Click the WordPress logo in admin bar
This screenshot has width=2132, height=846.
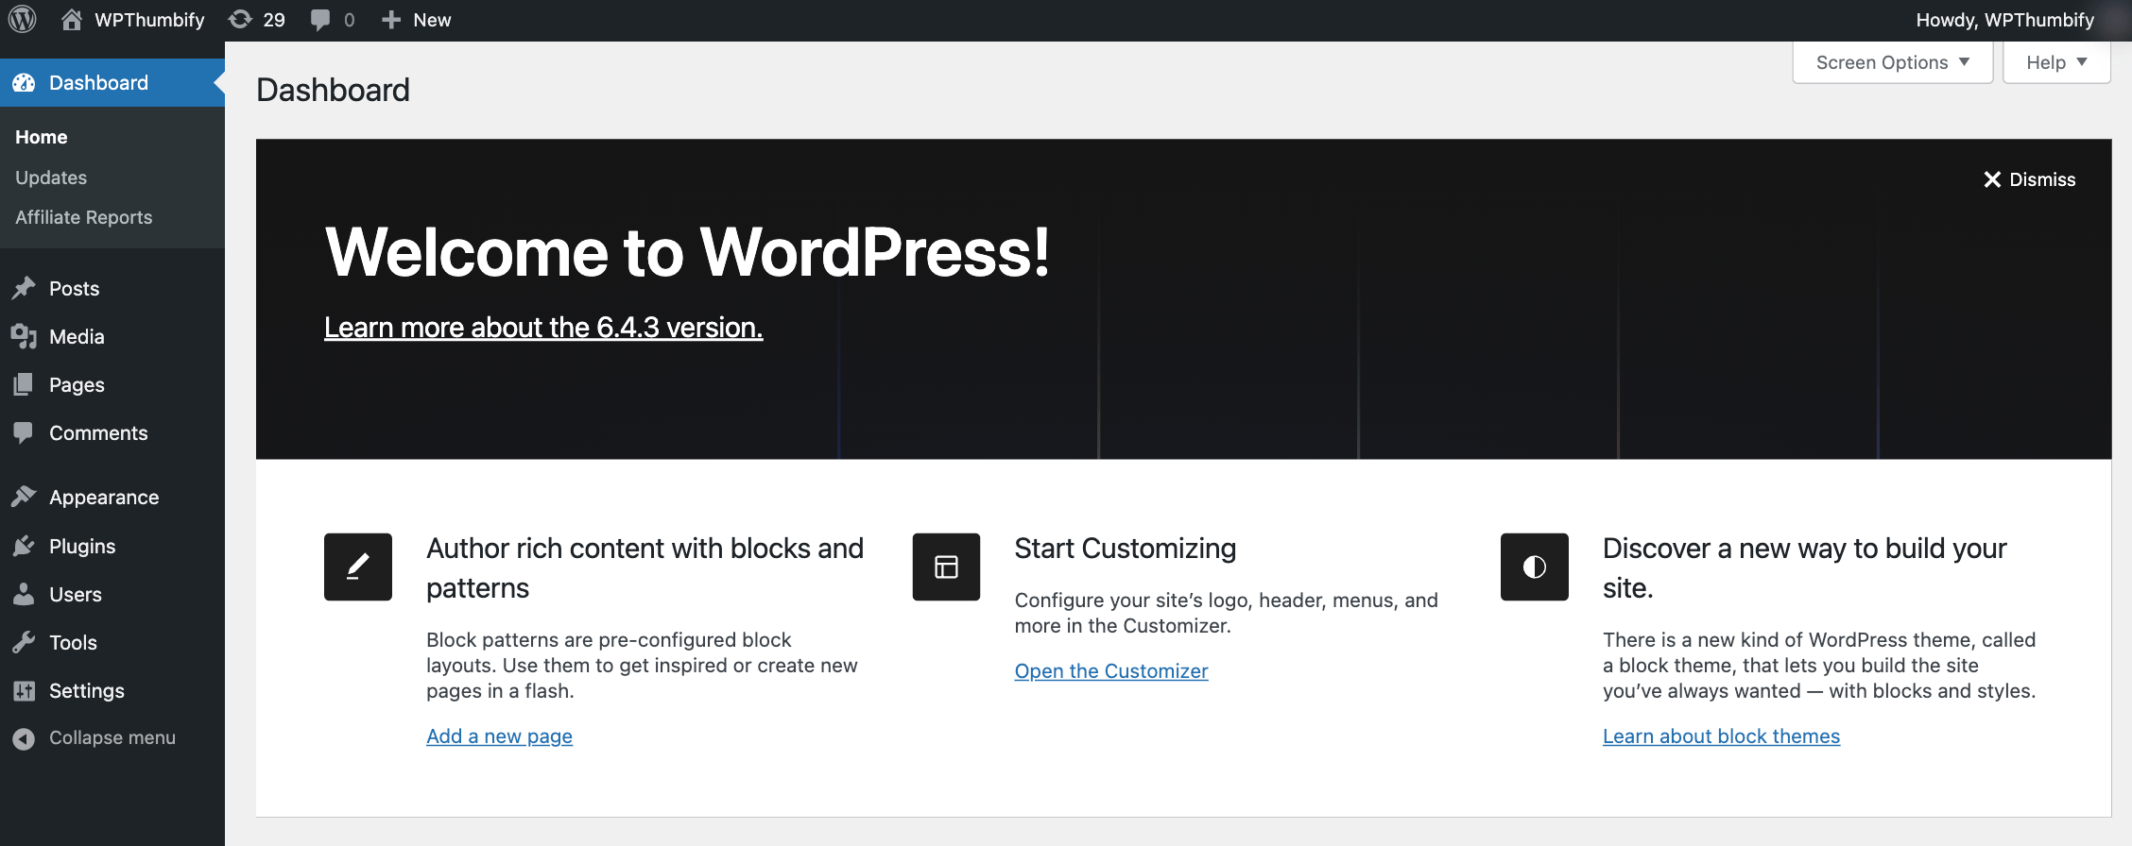[x=23, y=20]
